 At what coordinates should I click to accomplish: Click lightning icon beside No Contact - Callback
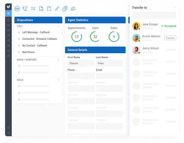19,46
